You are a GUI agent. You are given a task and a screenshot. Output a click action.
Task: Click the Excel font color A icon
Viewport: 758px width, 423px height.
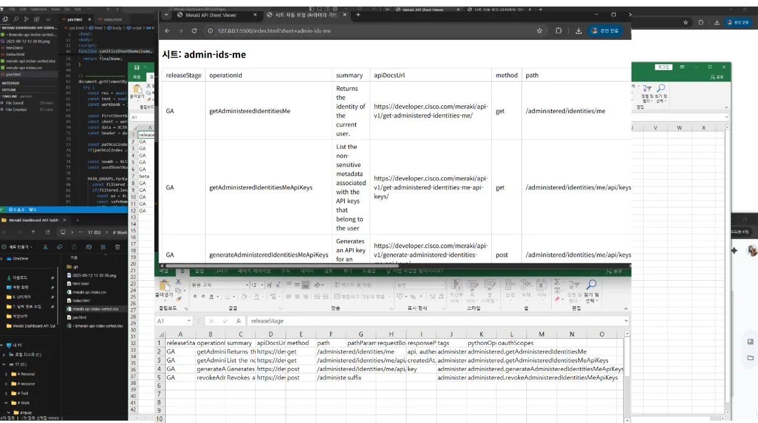(x=257, y=297)
